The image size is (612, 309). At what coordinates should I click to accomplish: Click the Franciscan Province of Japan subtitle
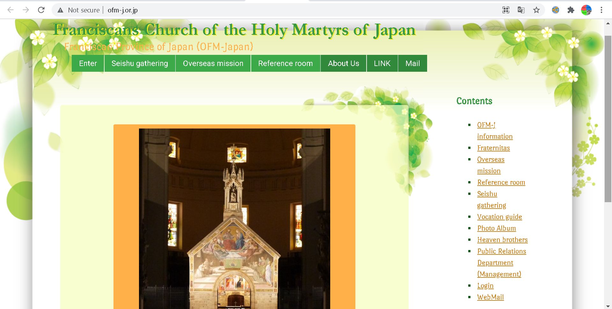click(x=158, y=47)
